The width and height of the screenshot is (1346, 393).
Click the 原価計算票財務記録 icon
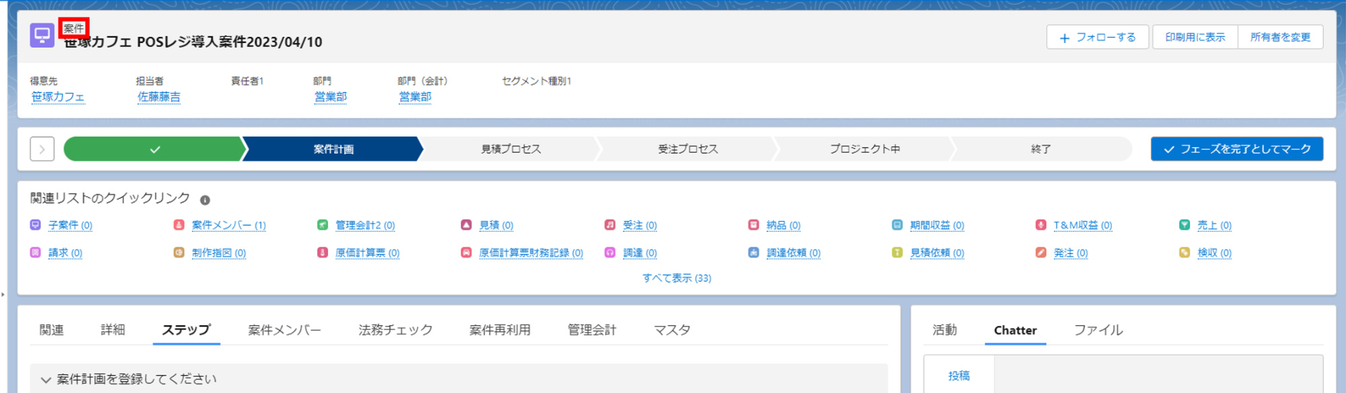(466, 253)
